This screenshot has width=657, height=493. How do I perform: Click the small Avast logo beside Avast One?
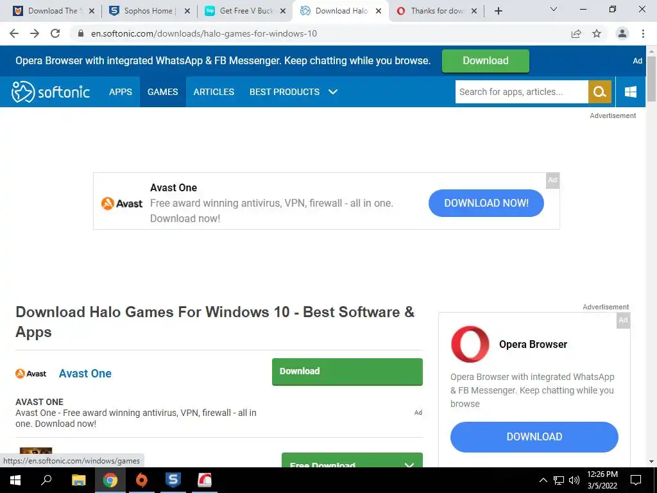tap(31, 374)
